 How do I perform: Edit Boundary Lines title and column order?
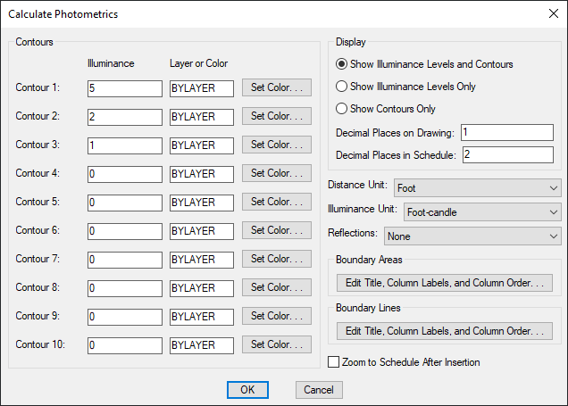point(445,331)
